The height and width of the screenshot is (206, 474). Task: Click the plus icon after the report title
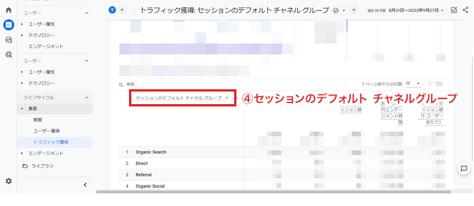coord(354,10)
